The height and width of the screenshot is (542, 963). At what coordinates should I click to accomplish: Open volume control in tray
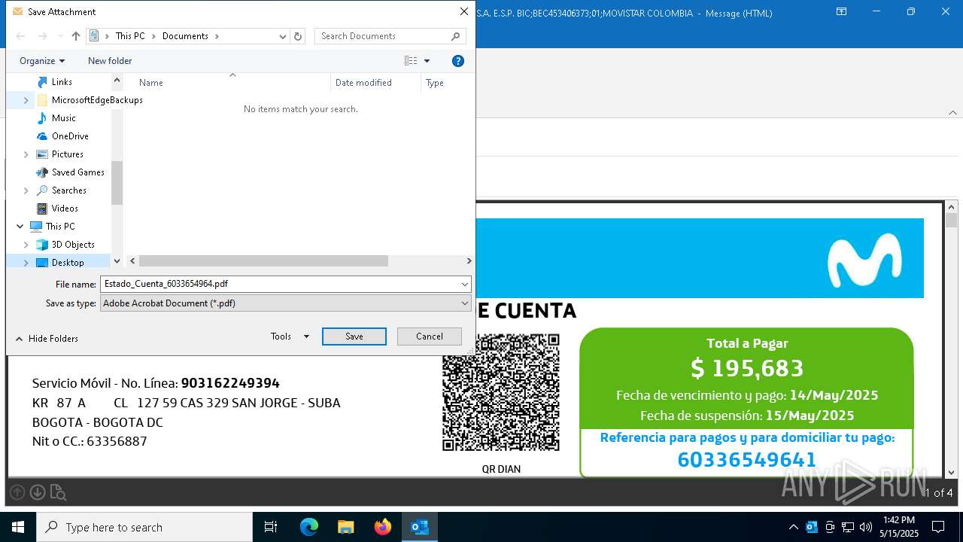[866, 527]
